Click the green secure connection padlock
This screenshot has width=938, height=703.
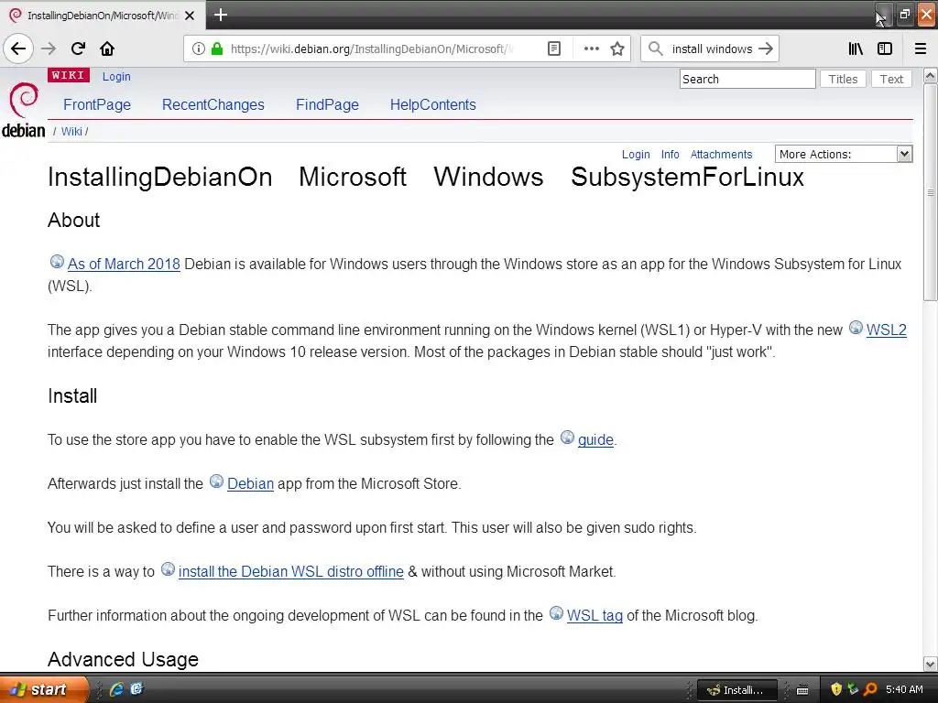click(x=217, y=49)
